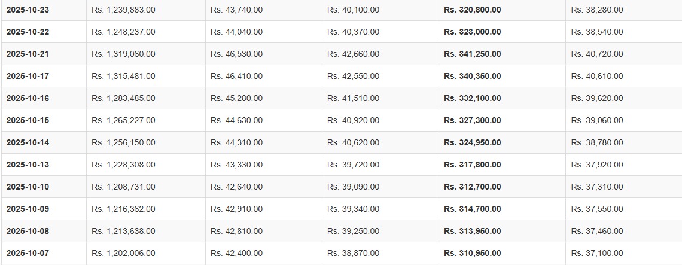Select the Rs. 1,315,481.00 cell
The height and width of the screenshot is (265, 682).
point(123,76)
